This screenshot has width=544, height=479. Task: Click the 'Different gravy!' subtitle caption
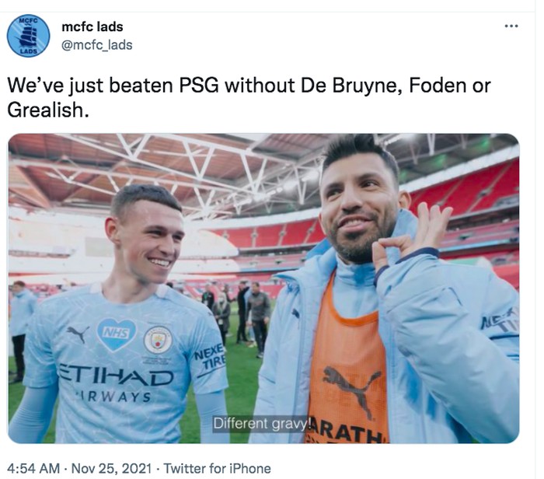(x=260, y=424)
